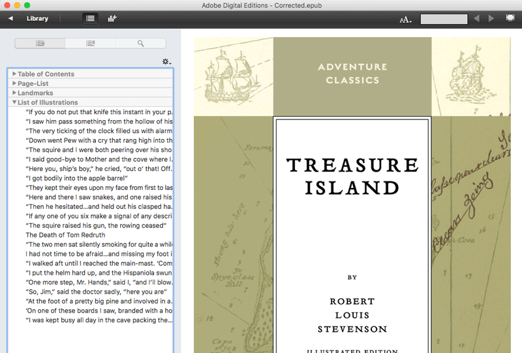522x353 pixels.
Task: Open "Then he hesitated" entry
Action: [x=99, y=206]
